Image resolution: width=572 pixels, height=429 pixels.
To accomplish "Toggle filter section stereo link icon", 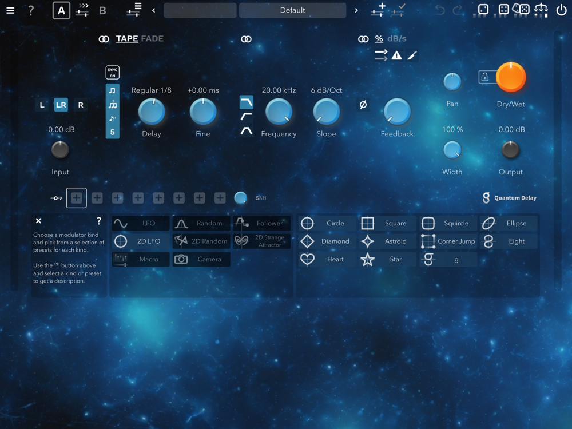I will pos(246,39).
